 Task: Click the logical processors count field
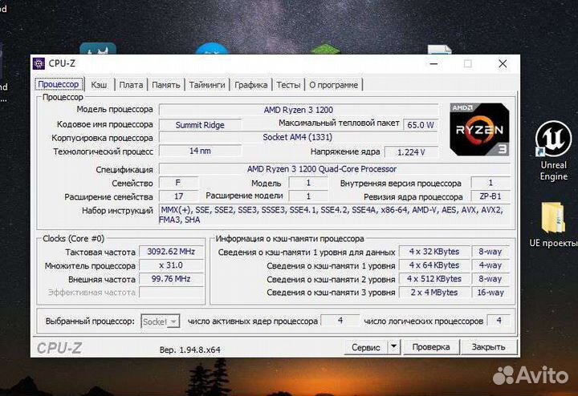coord(499,321)
